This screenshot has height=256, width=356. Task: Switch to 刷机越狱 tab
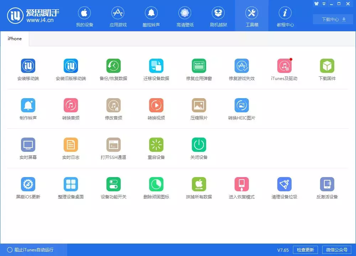click(219, 16)
